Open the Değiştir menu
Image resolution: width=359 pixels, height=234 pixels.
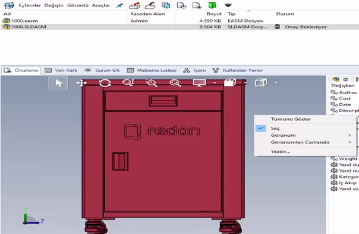click(54, 5)
